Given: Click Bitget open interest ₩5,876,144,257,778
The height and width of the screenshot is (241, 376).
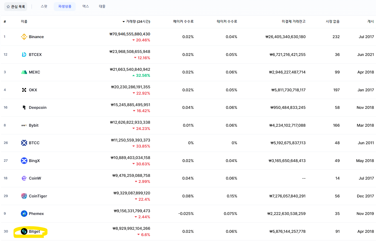Looking at the screenshot, I should (x=287, y=231).
